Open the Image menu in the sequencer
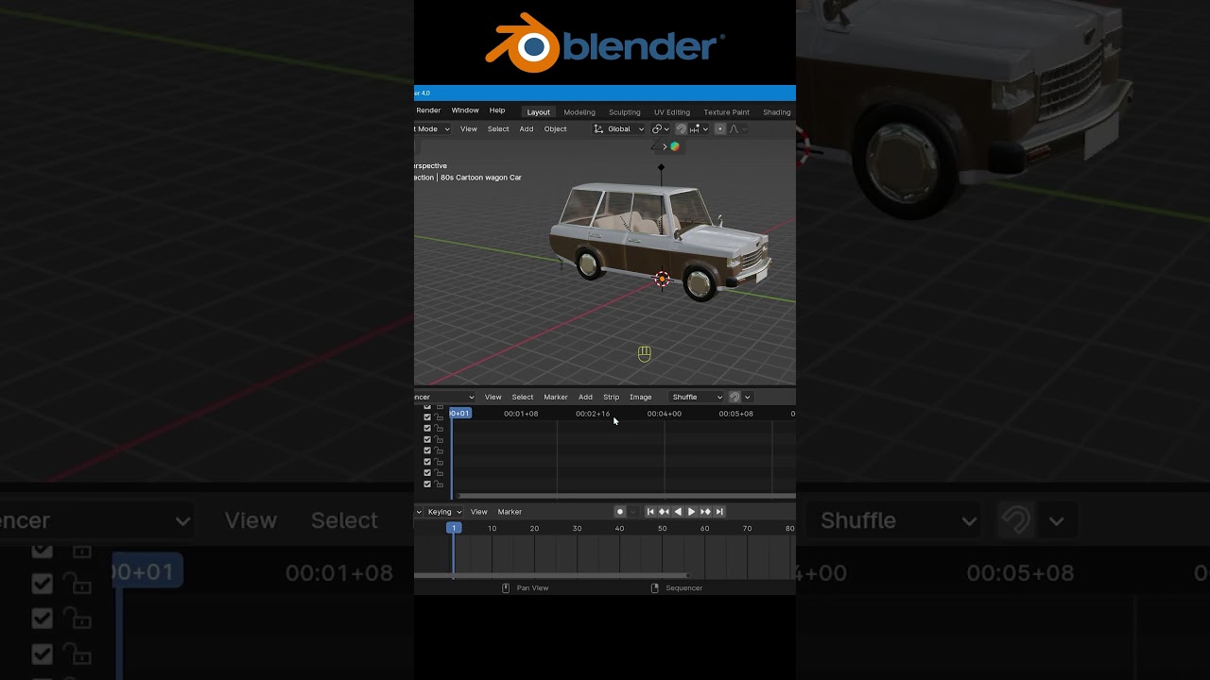Screen dimensions: 1210x680 (641, 398)
